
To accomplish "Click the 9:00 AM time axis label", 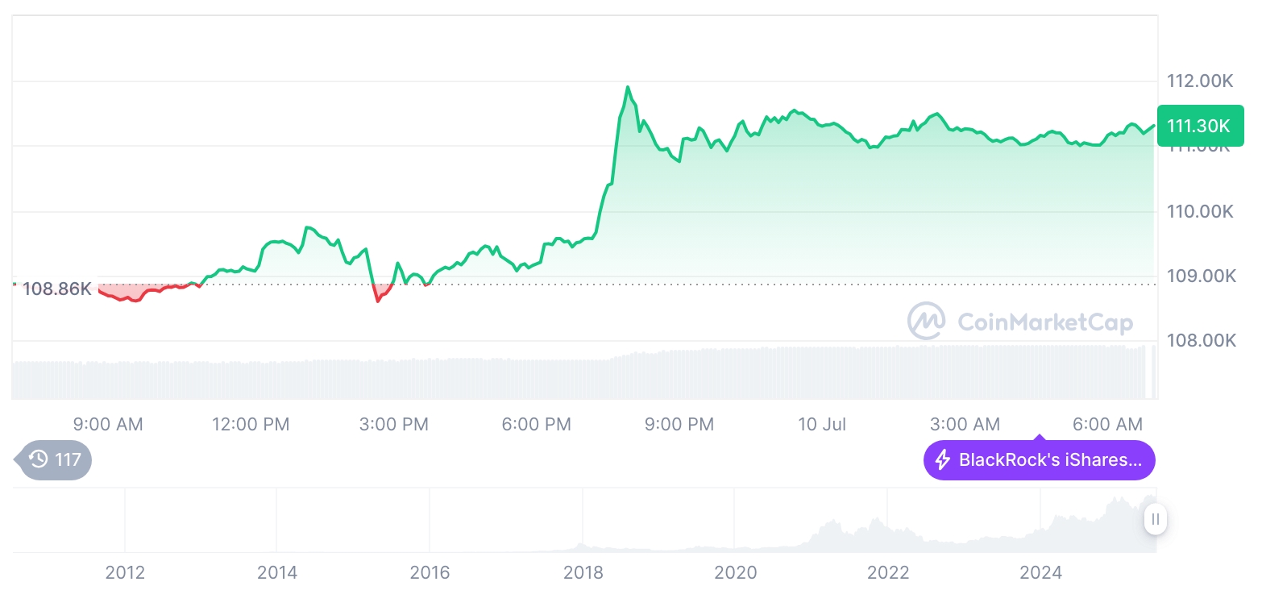I will point(108,424).
